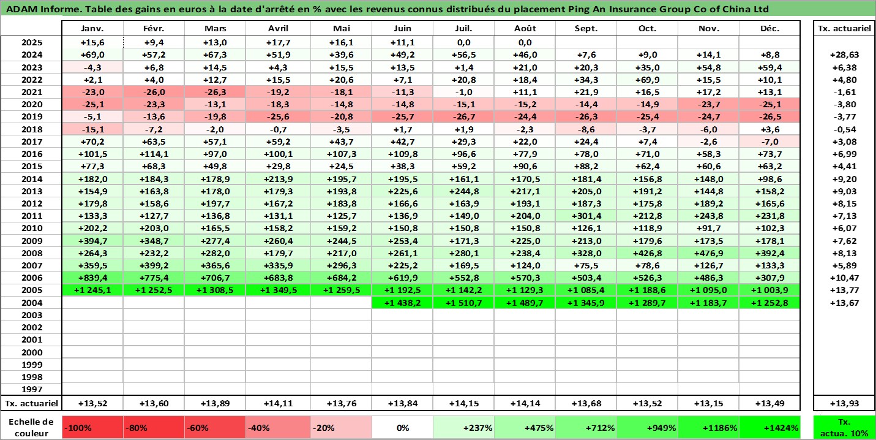Select the Sept. column header
876x440 pixels.
tap(586, 29)
